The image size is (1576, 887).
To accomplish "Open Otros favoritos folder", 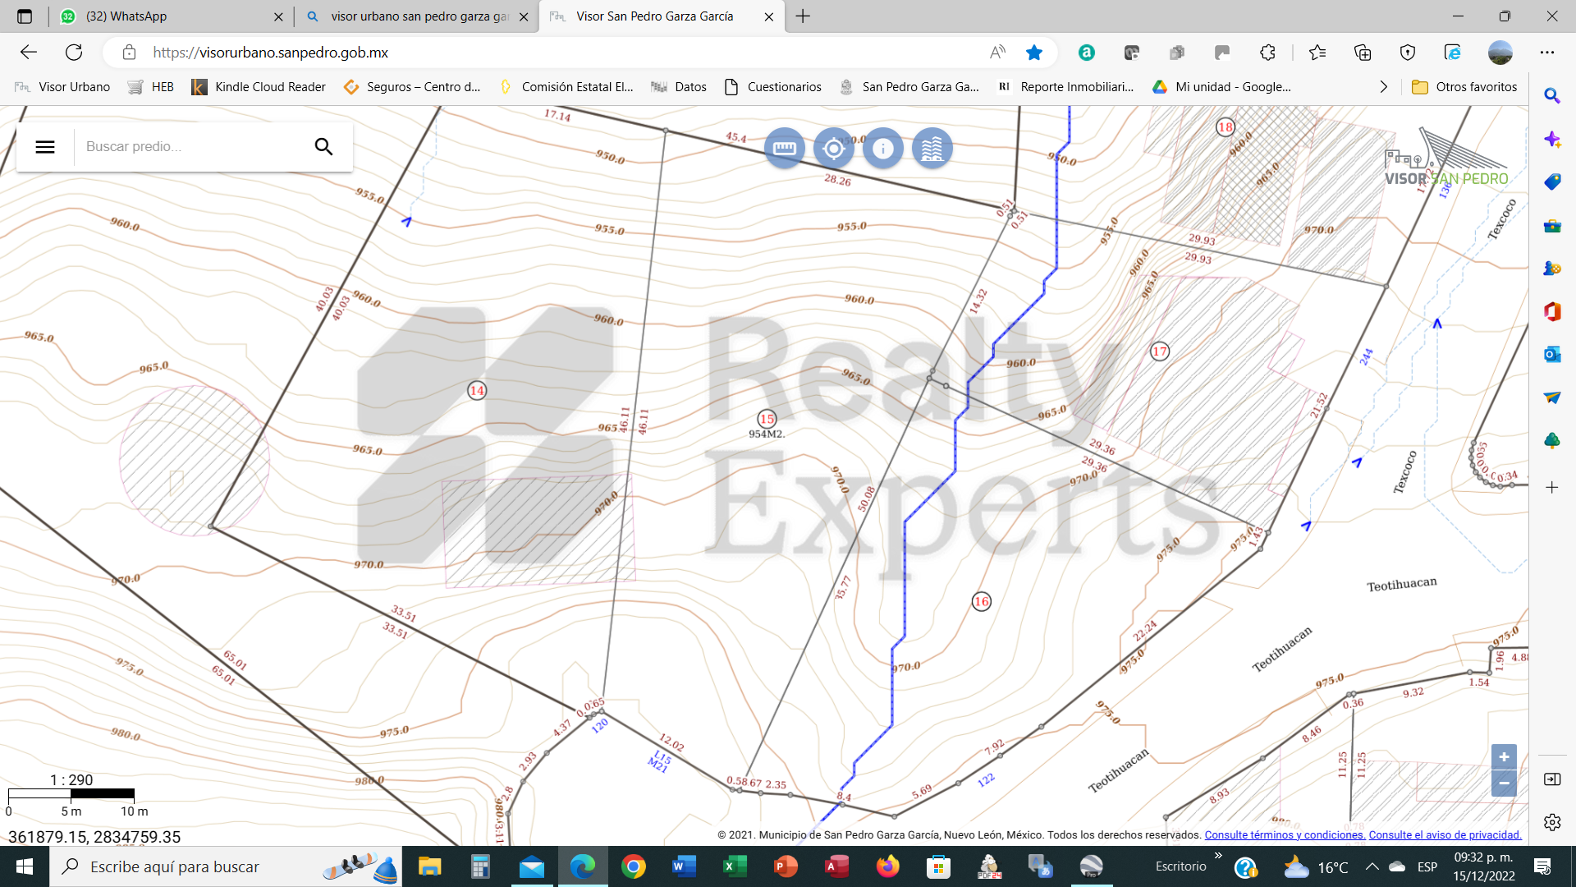I will click(x=1464, y=87).
